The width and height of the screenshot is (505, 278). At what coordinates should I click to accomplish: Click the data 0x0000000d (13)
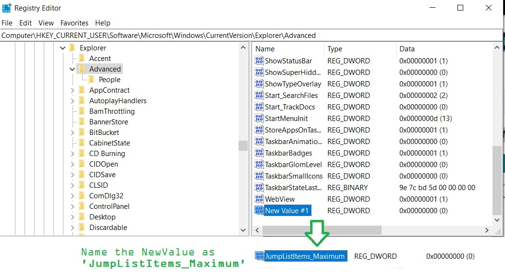tap(425, 118)
